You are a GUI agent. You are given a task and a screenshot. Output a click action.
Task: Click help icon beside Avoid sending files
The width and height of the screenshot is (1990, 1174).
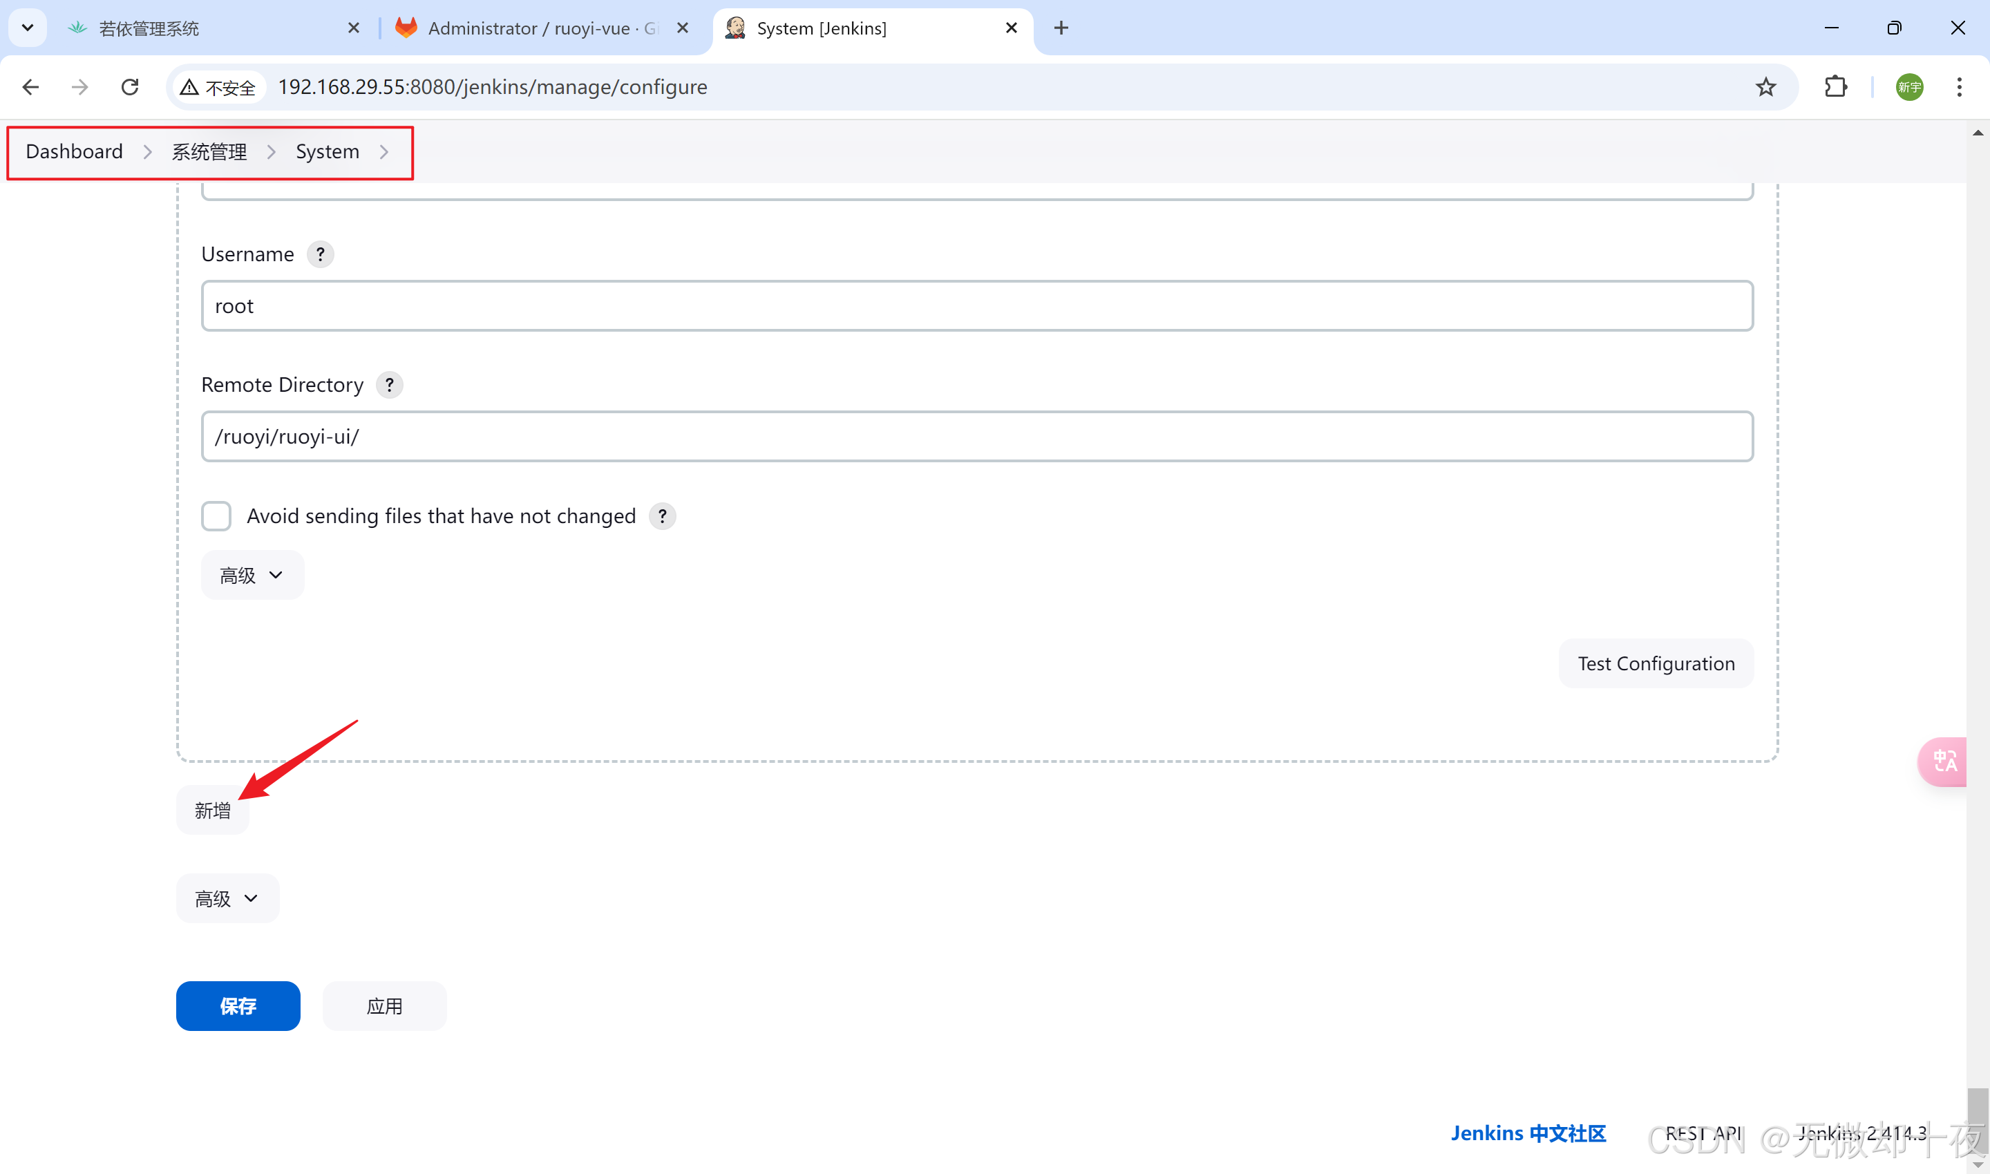662,515
